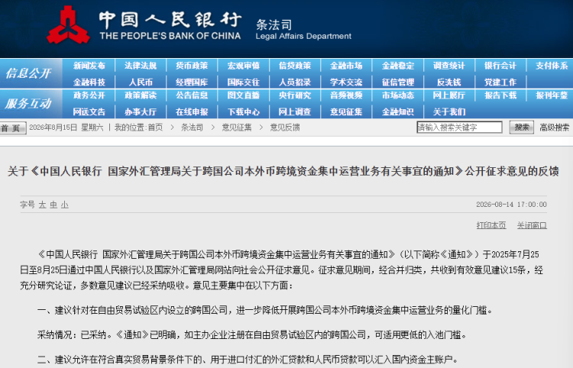Click the article title heading text
The height and width of the screenshot is (368, 573).
(283, 171)
